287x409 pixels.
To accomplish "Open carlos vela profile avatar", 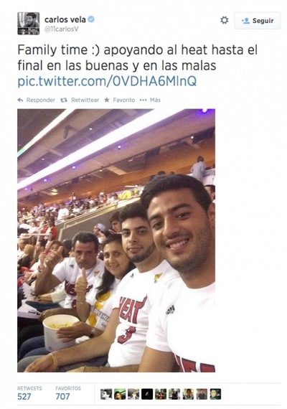I will coord(29,23).
